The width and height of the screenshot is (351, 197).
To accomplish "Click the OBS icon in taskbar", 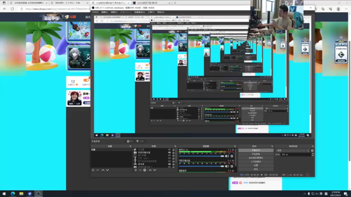I will pos(38,193).
